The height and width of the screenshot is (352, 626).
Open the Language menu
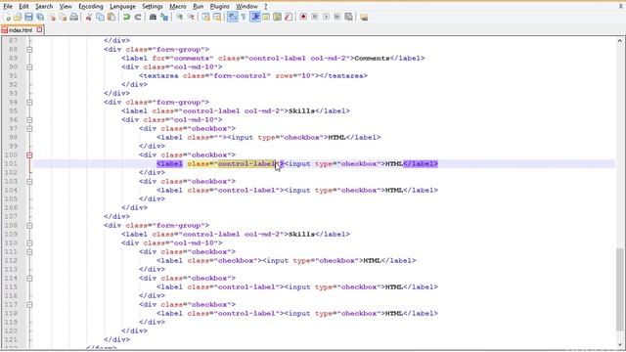coord(122,7)
